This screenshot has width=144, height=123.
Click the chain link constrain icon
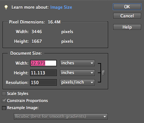[103, 73]
